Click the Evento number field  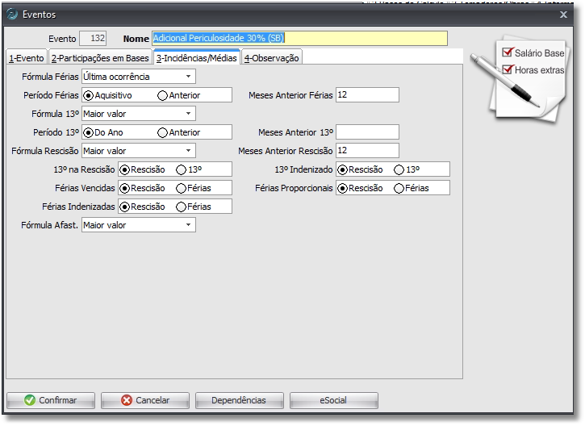pyautogui.click(x=93, y=38)
